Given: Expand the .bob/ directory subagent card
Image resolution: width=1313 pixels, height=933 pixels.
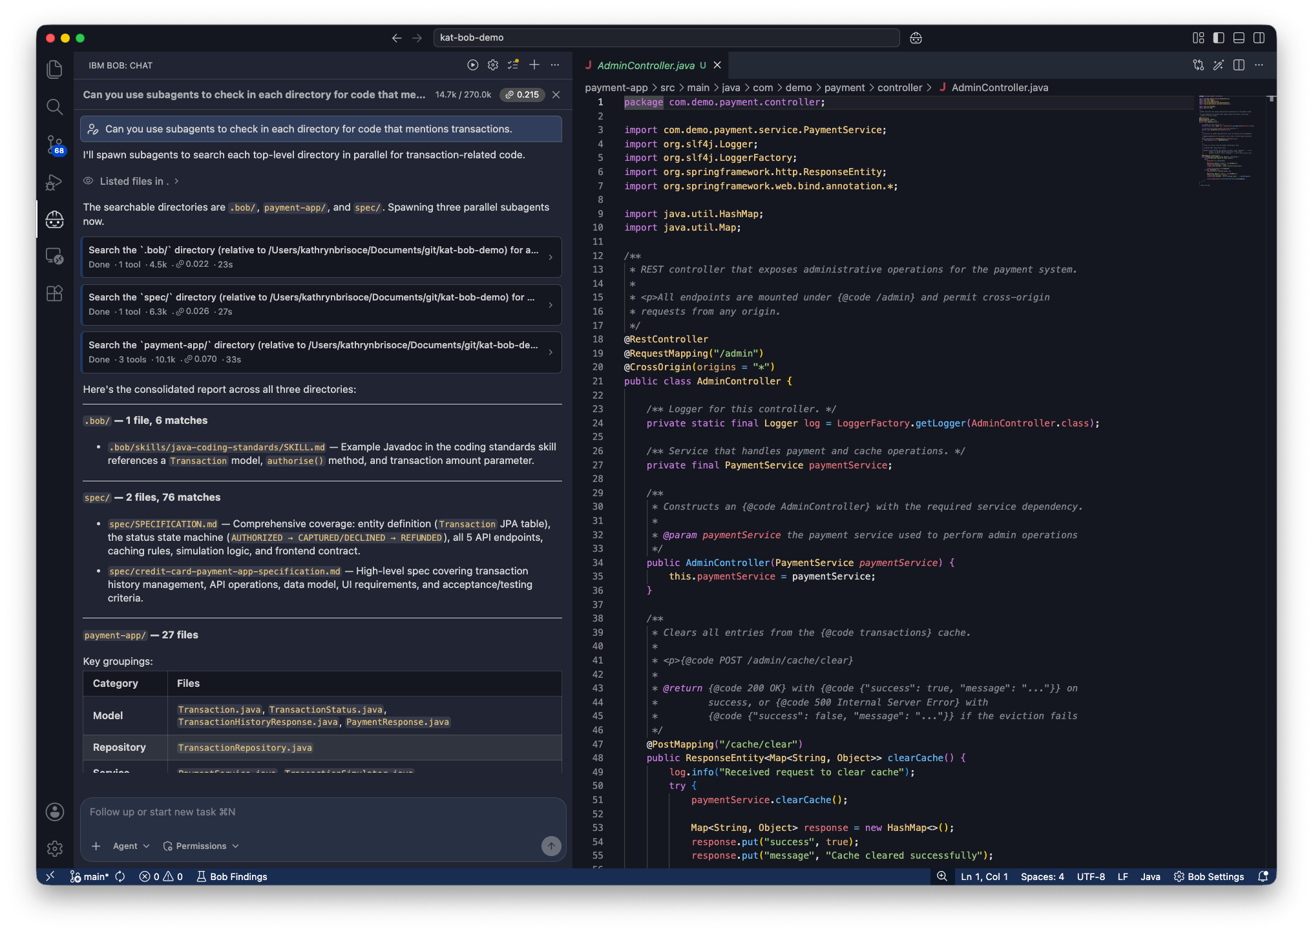Looking at the screenshot, I should [321, 257].
